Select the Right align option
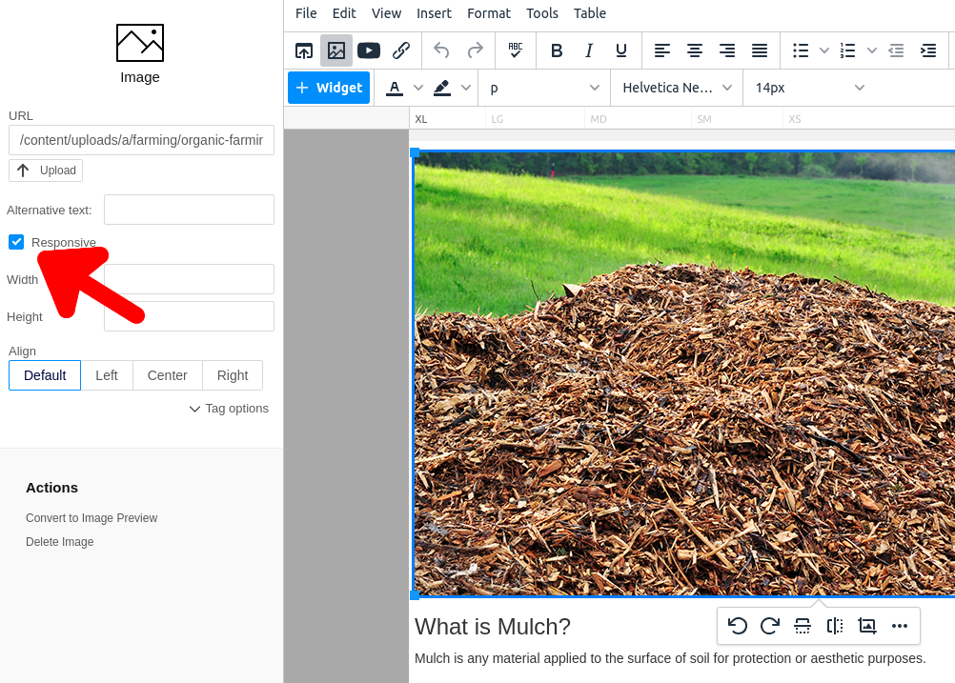The image size is (955, 683). (233, 375)
